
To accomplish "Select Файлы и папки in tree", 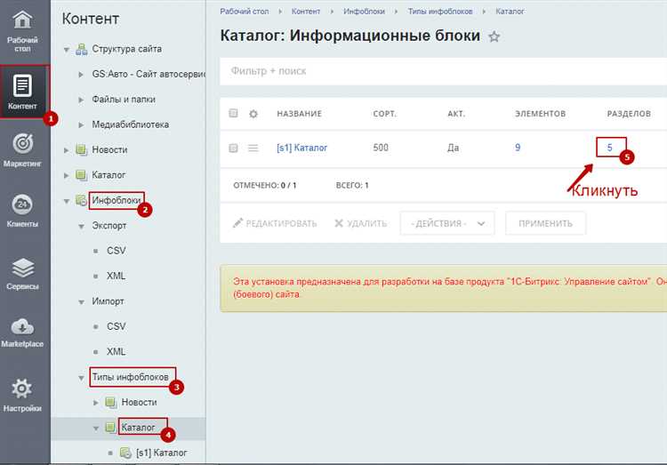I will [x=124, y=100].
